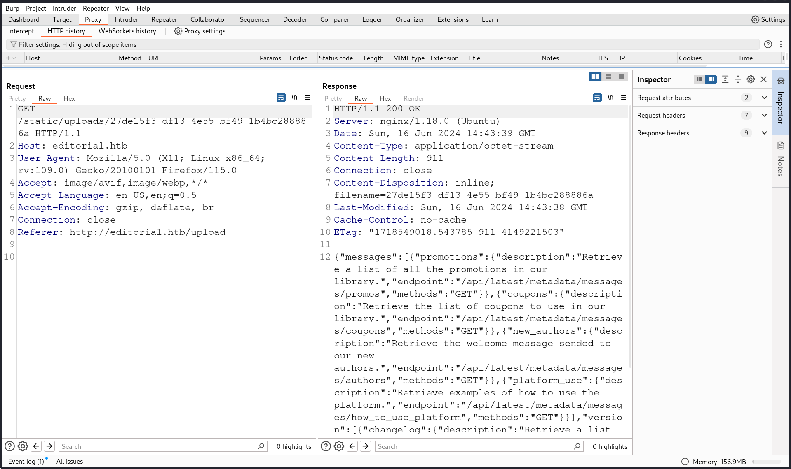Open the filter help question icon

(768, 44)
